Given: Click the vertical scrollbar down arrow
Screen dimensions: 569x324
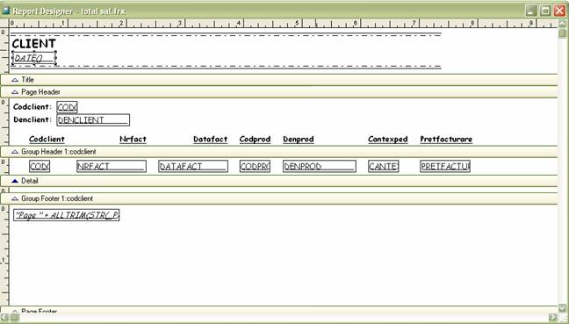Looking at the screenshot, I should click(562, 308).
